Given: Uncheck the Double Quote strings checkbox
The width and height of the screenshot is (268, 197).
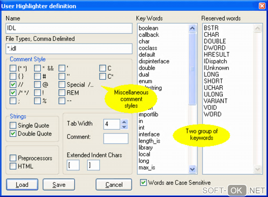Looking at the screenshot, I should (13, 134).
